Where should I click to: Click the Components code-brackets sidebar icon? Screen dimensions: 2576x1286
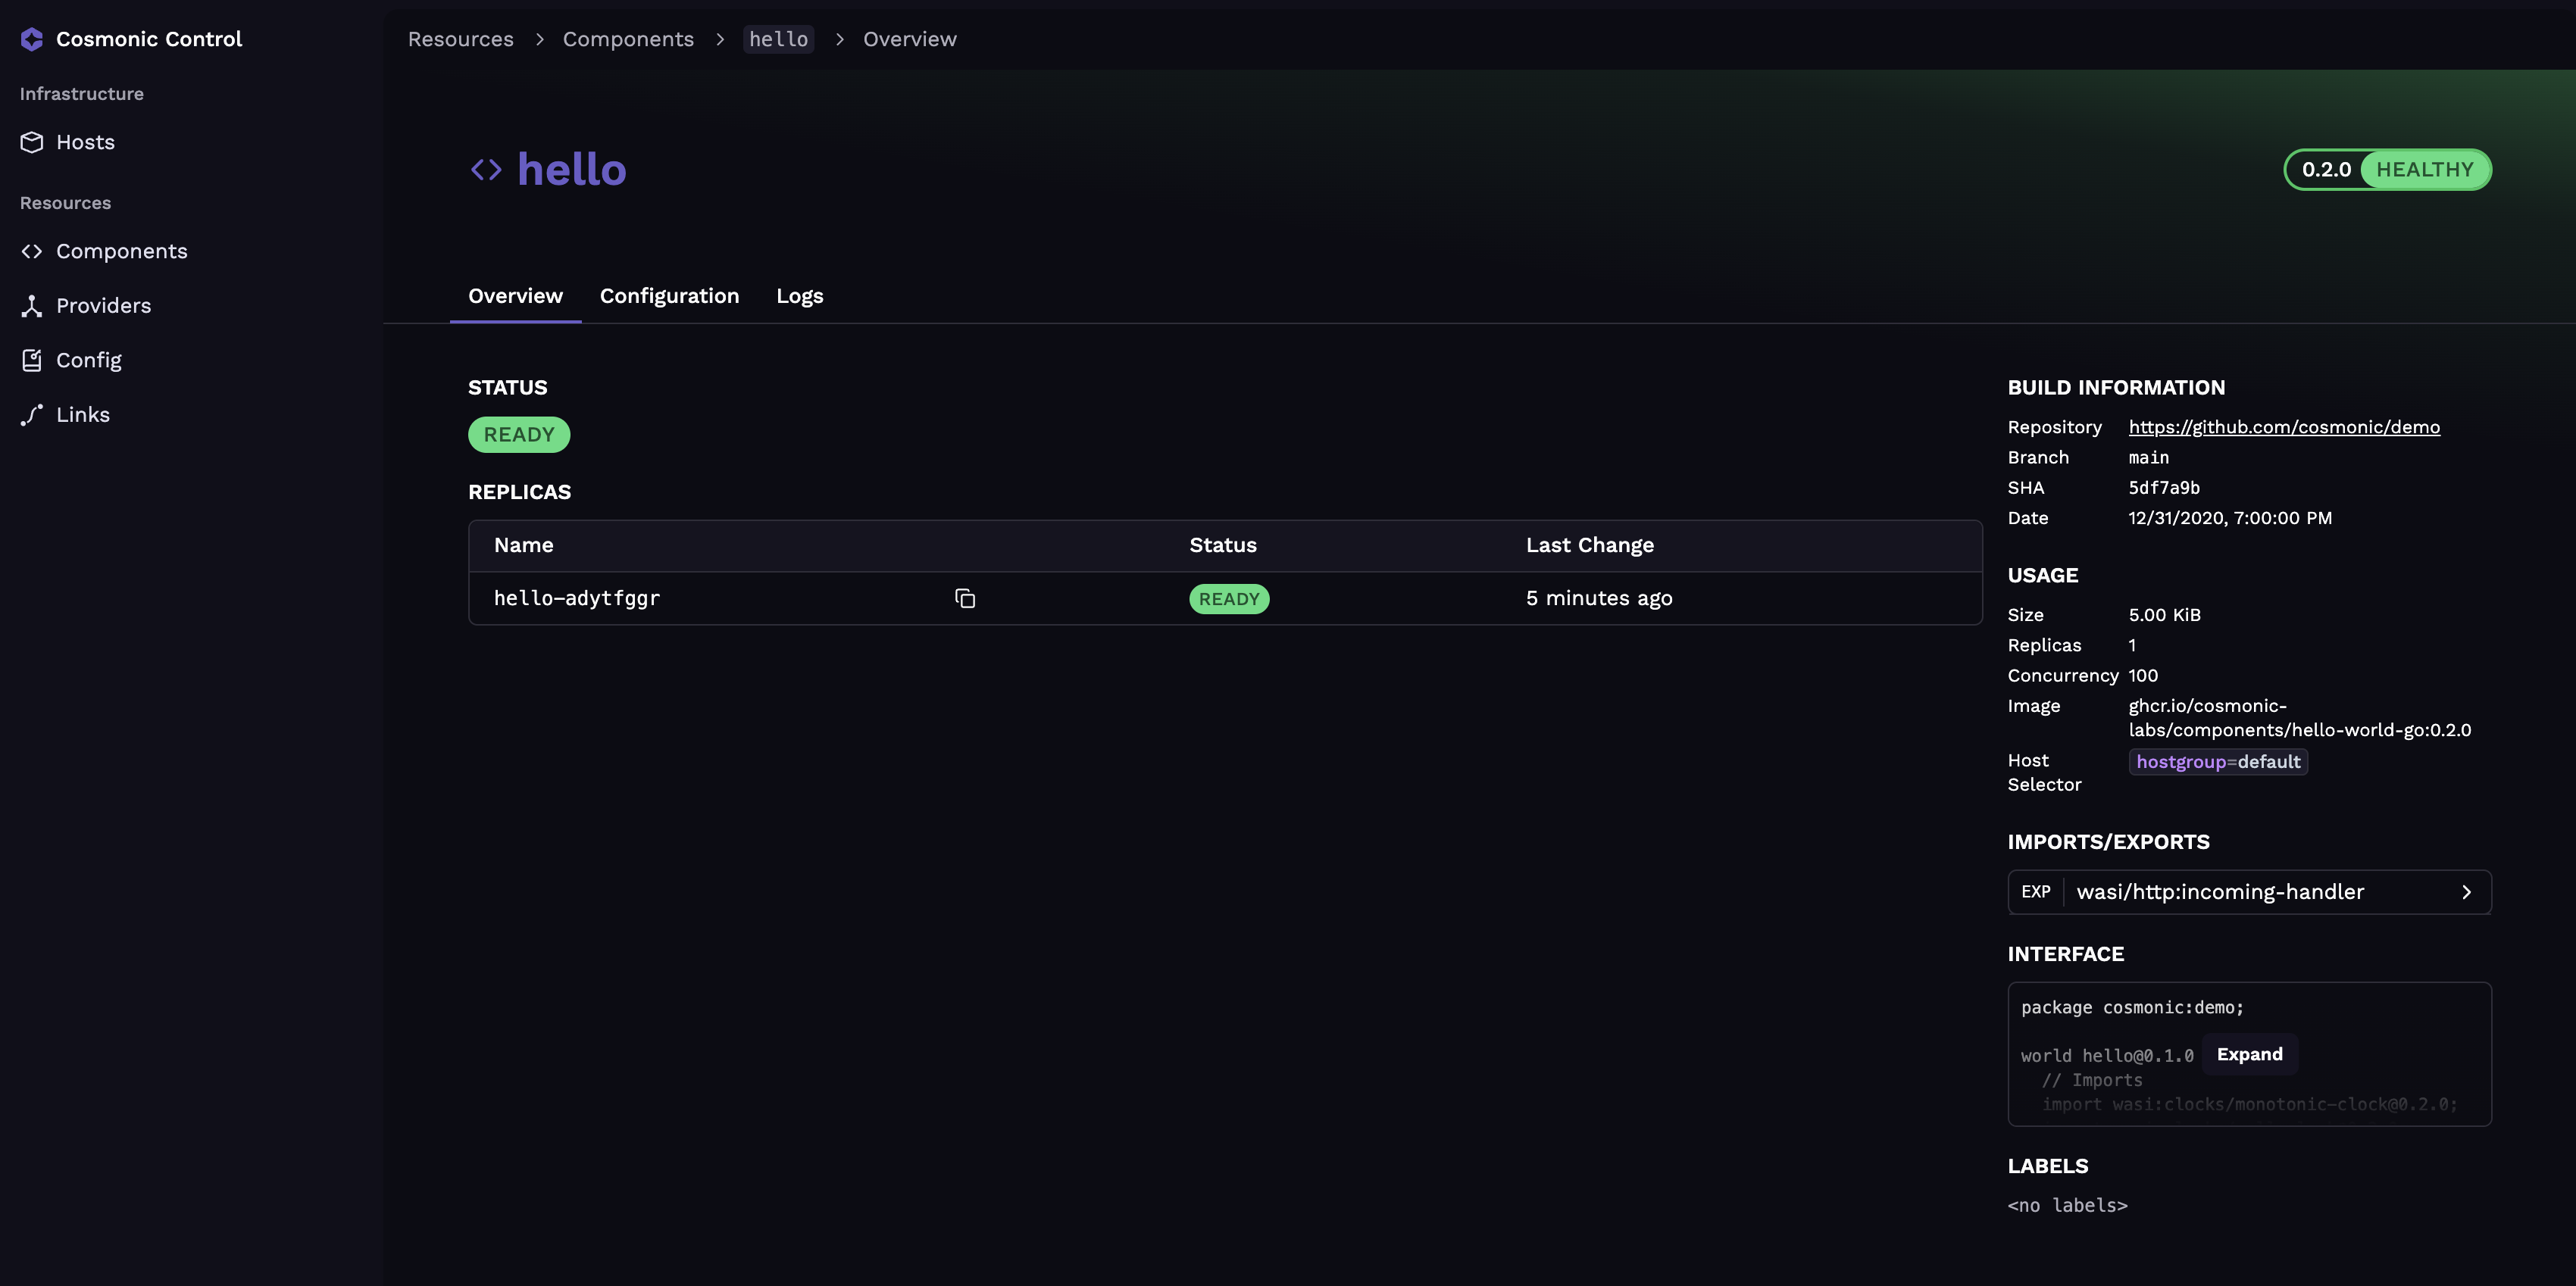[x=31, y=251]
